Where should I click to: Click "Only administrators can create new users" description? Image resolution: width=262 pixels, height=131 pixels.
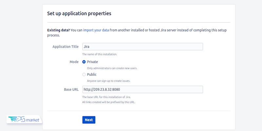pos(112,68)
